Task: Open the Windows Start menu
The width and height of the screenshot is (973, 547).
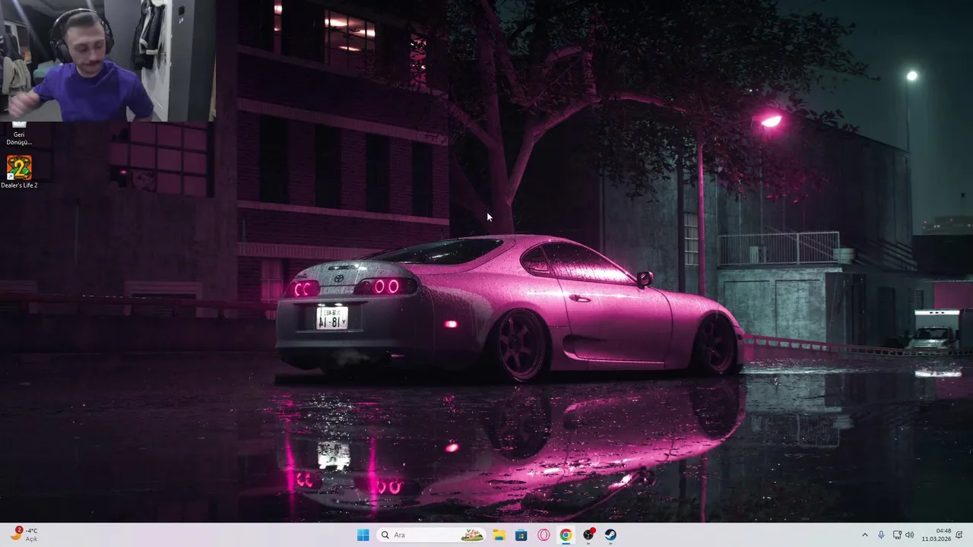Action: click(363, 535)
